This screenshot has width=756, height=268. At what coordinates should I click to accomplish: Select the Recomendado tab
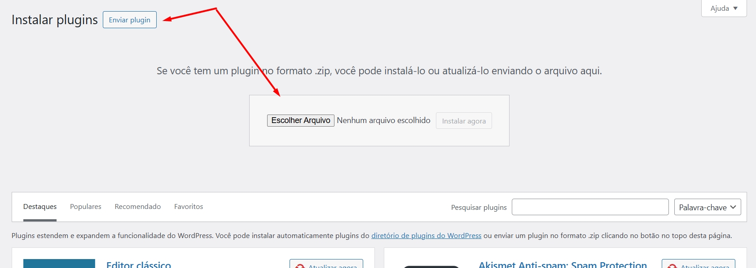click(x=137, y=207)
